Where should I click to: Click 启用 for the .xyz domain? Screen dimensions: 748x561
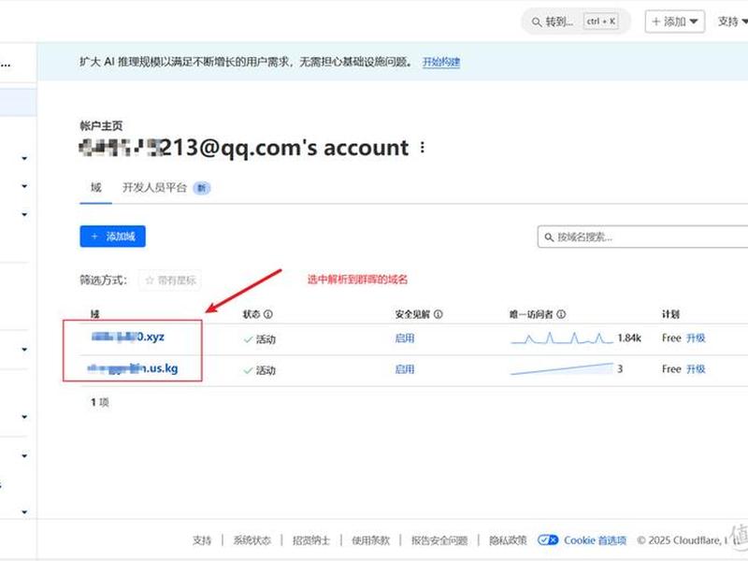[x=405, y=338]
